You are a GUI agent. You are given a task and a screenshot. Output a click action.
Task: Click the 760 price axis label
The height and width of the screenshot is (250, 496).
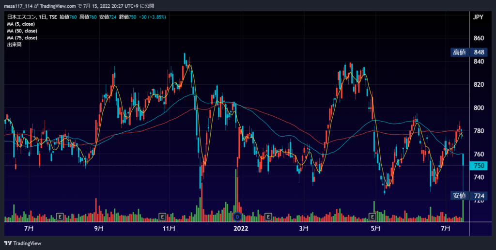[x=479, y=154]
